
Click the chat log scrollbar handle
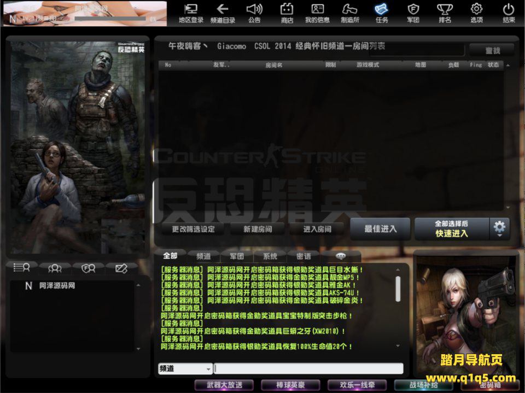(x=398, y=289)
